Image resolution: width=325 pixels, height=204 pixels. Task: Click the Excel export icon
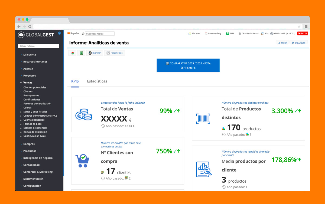81,53
